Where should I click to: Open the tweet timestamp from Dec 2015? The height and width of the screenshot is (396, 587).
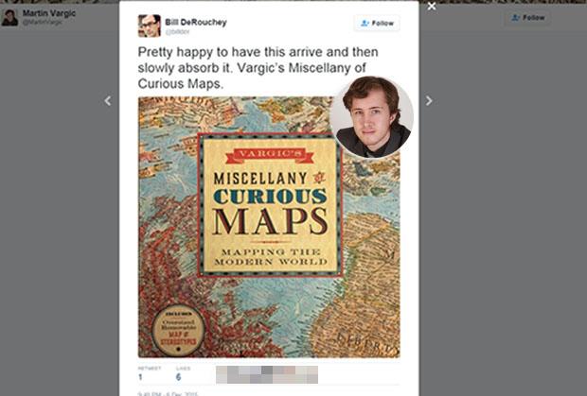coord(168,394)
